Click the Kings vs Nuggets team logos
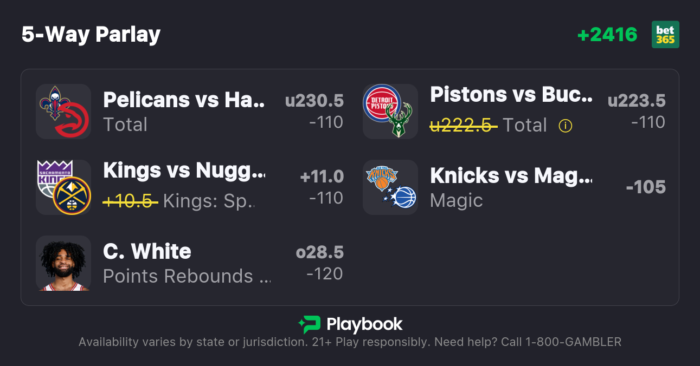This screenshot has height=366, width=700. point(63,187)
